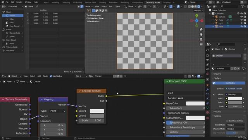The image size is (248, 140).
Task: Open the Options dropdown in viewport
Action: [x=198, y=10]
